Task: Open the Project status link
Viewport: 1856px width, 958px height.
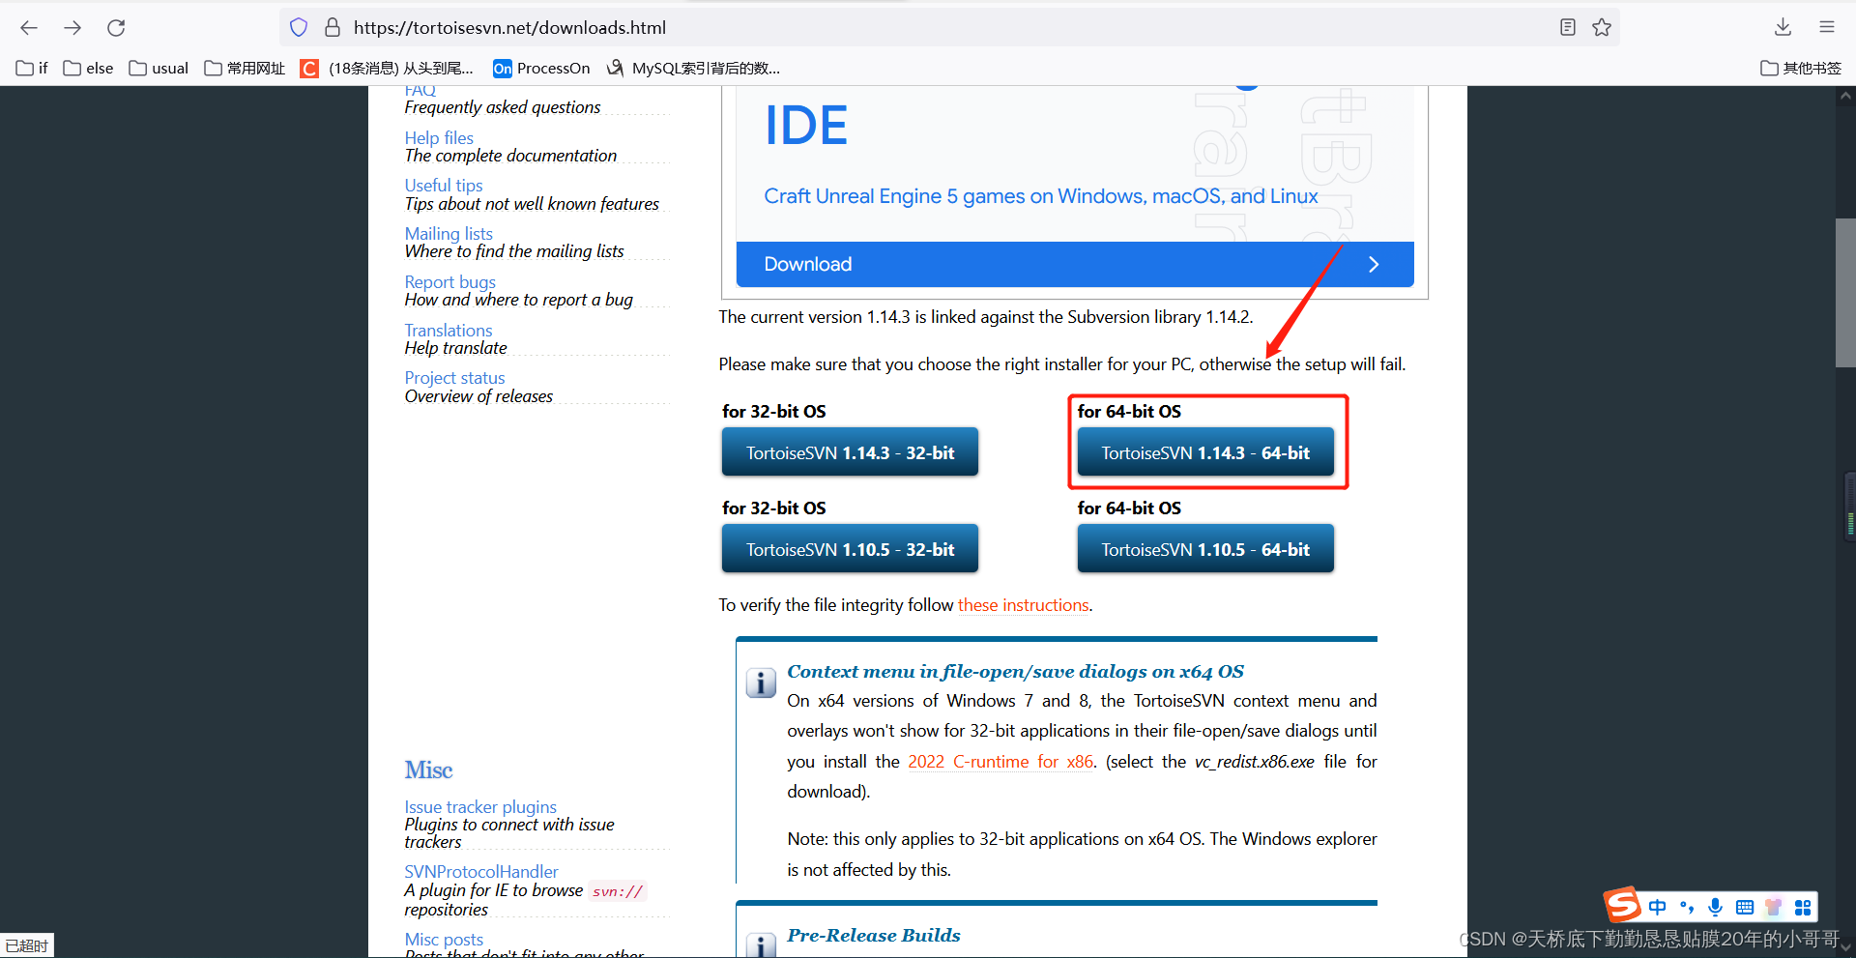Action: (454, 378)
